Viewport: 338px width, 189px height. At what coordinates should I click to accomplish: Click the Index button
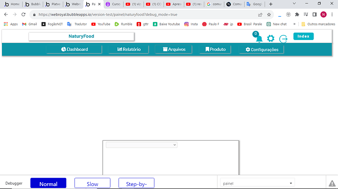click(303, 36)
